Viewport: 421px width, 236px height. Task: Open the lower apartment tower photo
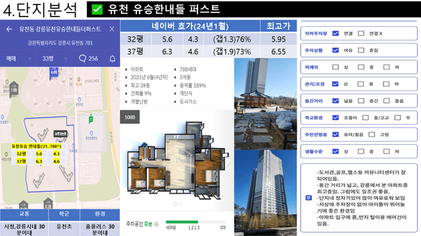tap(266, 193)
